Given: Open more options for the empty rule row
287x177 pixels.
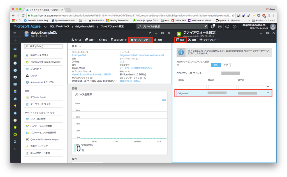Looking at the screenshot, I should click(269, 86).
